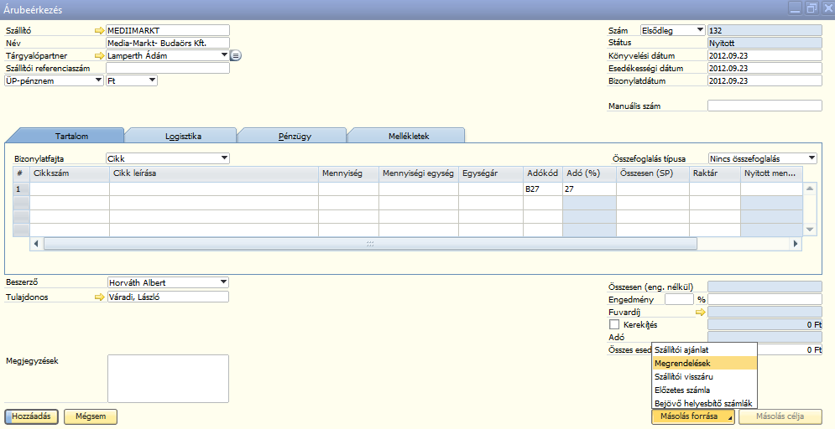Open the Mellékletek tab
835x429 pixels.
point(409,136)
